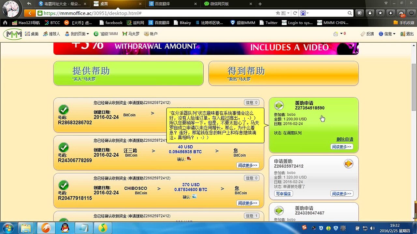Click 删除申请 on request Z27354518590

(345, 139)
